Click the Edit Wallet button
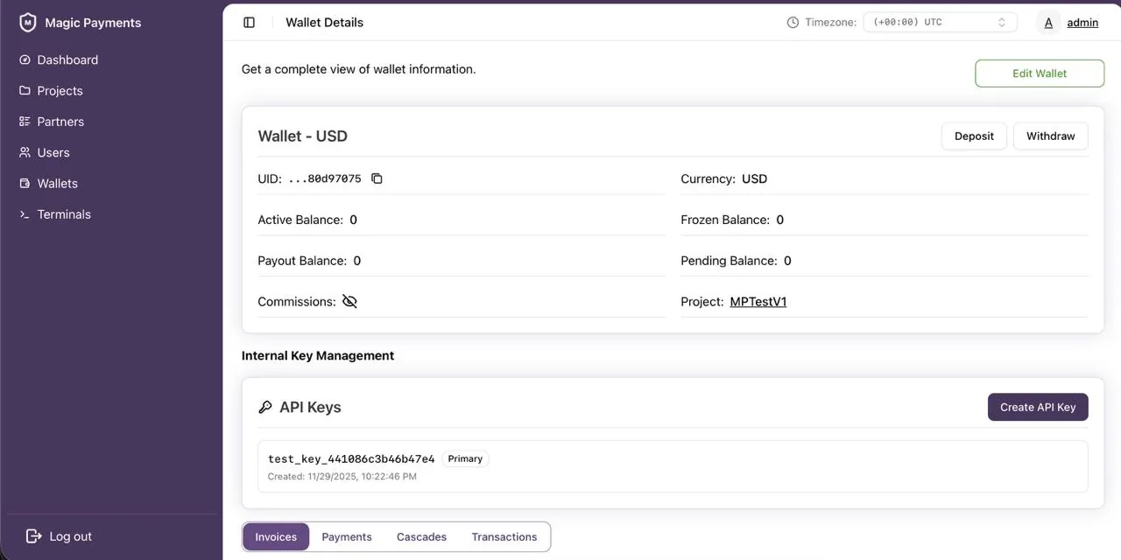 [1040, 73]
